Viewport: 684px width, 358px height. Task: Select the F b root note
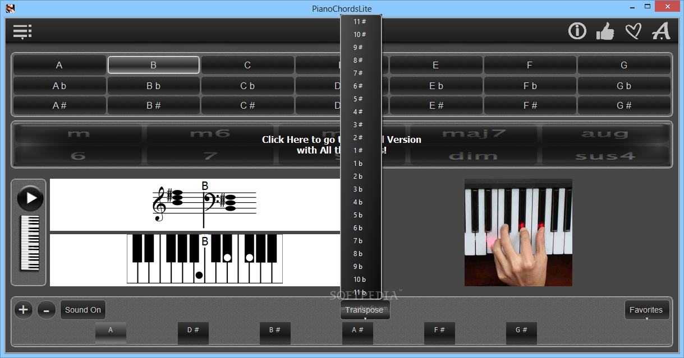pyautogui.click(x=530, y=86)
